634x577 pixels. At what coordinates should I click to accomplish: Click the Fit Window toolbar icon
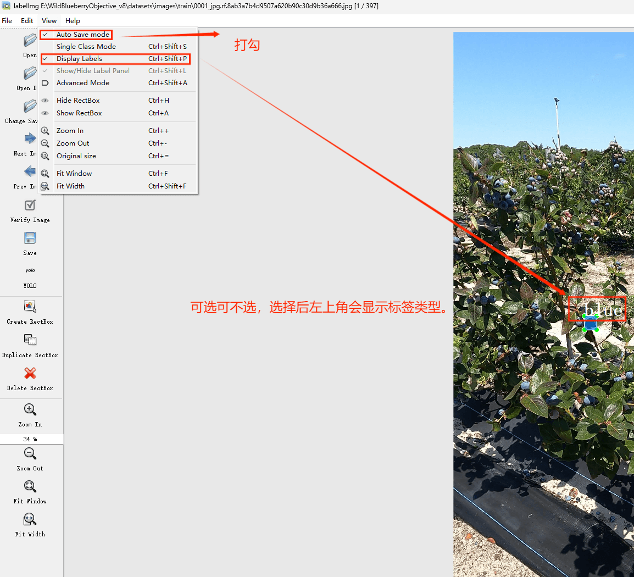coord(30,487)
